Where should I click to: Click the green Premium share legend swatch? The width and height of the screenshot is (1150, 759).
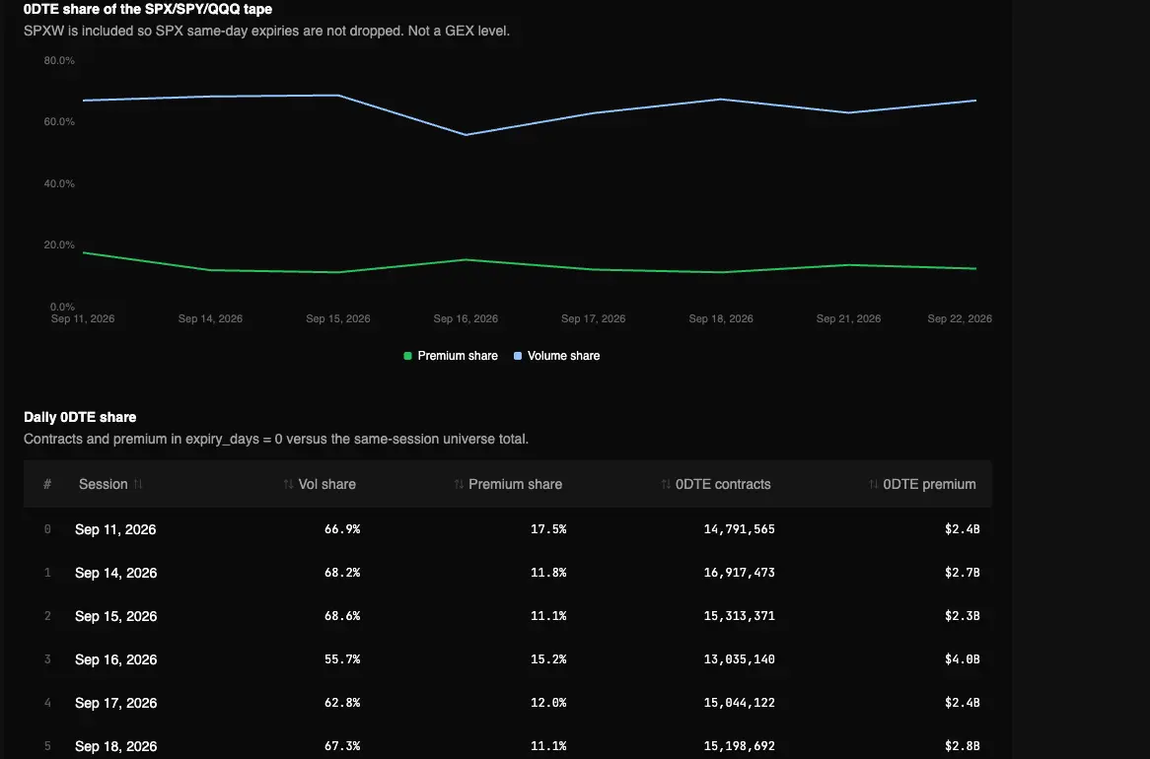tap(407, 356)
